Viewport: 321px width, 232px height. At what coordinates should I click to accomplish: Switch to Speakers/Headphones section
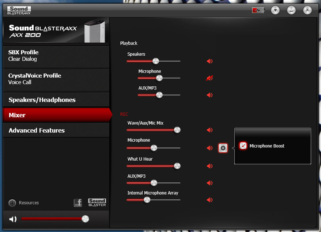pos(56,100)
